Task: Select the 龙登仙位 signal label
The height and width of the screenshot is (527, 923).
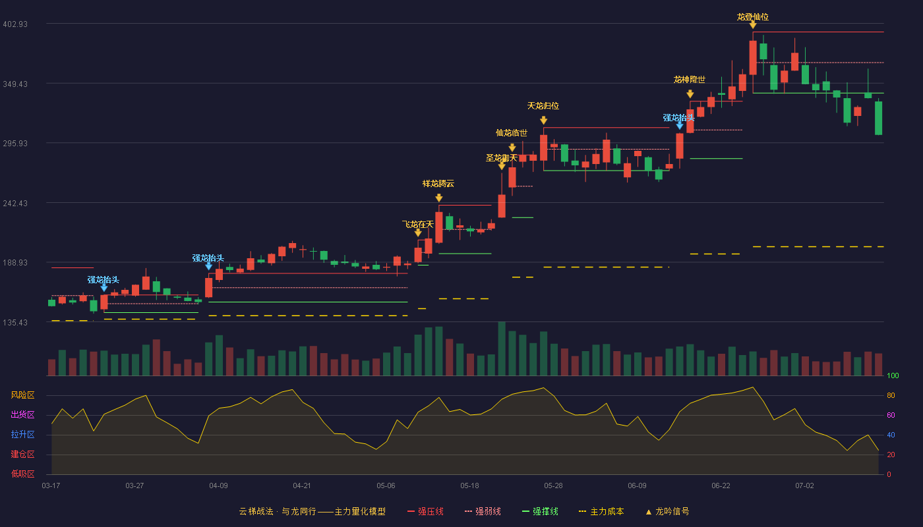Action: (753, 16)
